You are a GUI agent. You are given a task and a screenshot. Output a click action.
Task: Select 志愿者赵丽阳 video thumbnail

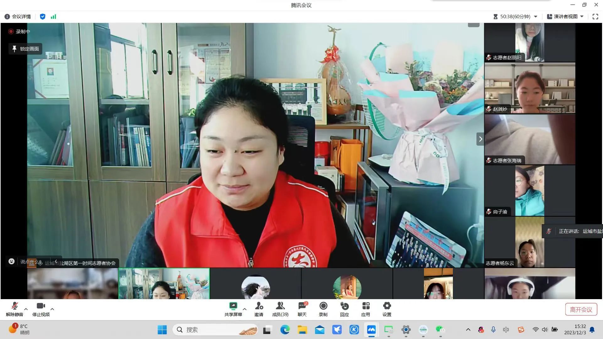click(530, 42)
